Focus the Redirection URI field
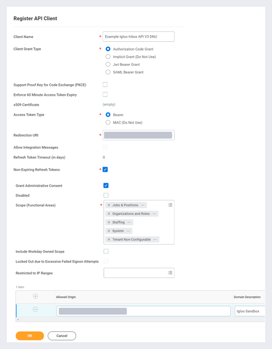This screenshot has height=349, width=272. pyautogui.click(x=138, y=135)
